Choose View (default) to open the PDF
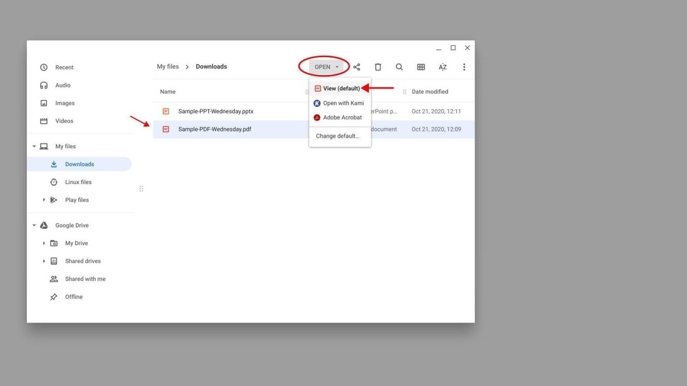The image size is (687, 386). click(x=342, y=88)
